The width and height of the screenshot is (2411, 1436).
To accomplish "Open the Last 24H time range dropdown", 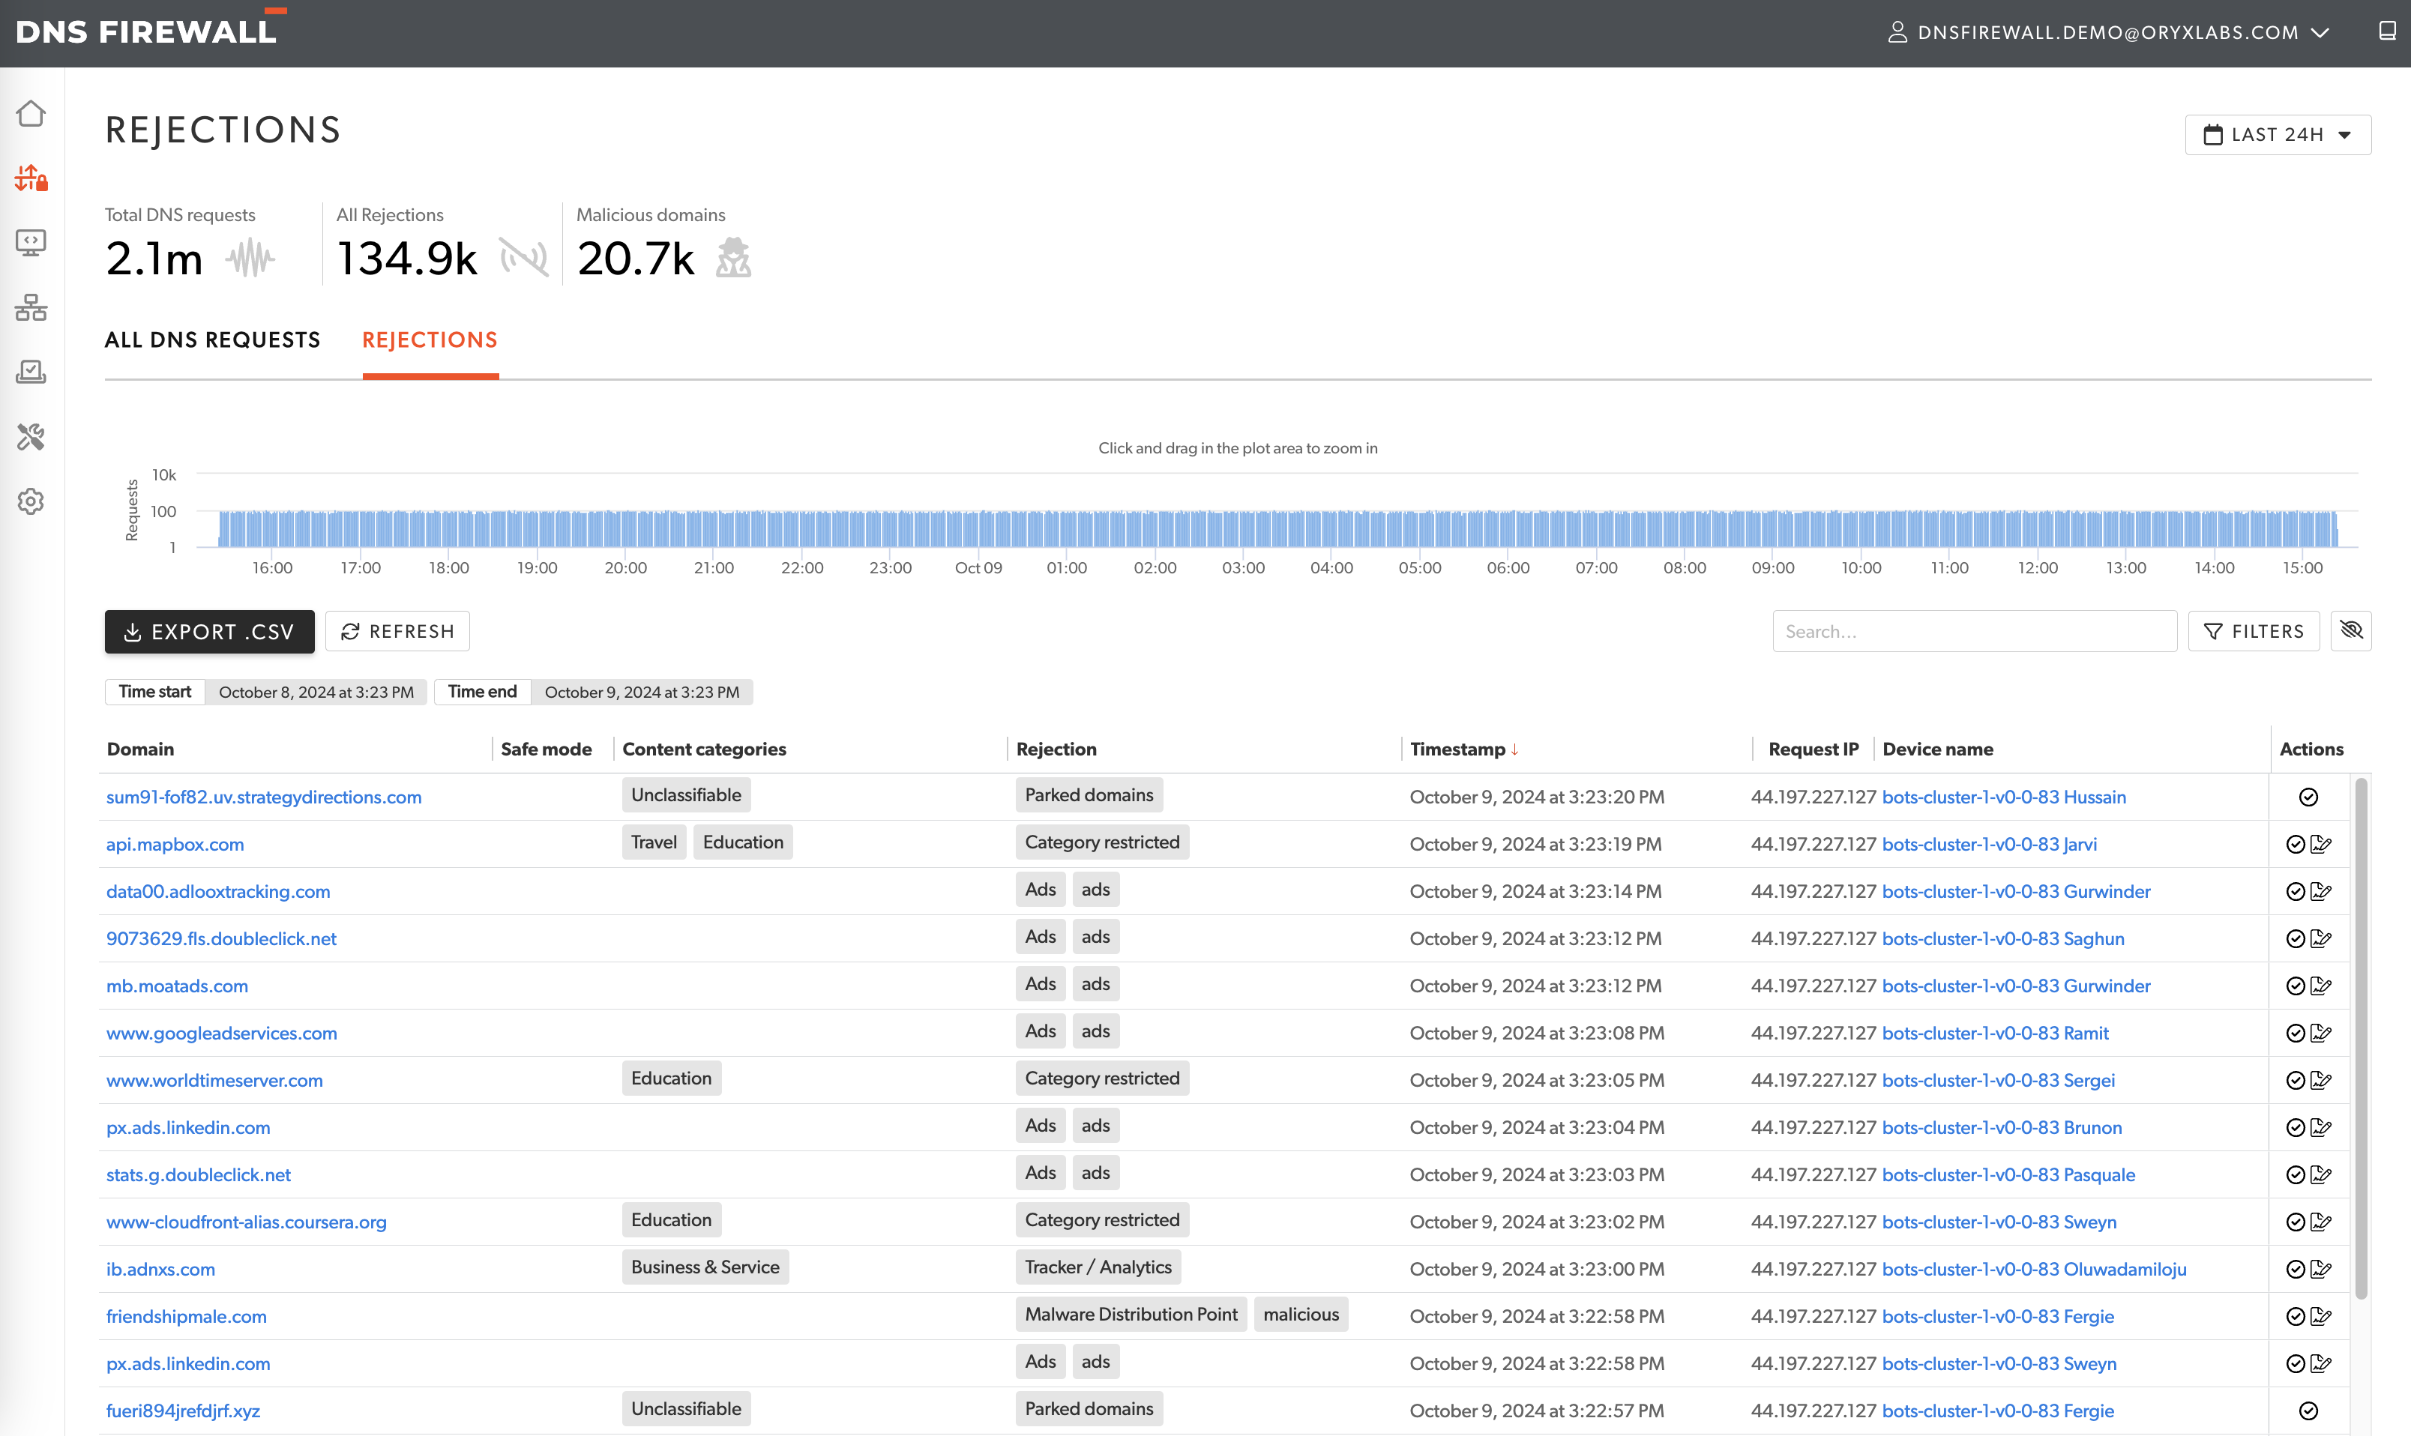I will [x=2278, y=134].
